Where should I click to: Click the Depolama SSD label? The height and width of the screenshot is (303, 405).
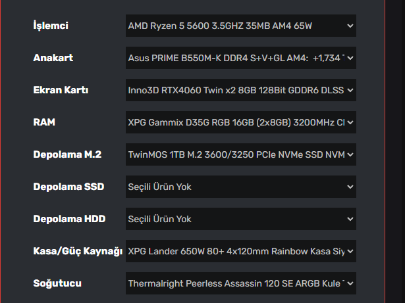(68, 187)
